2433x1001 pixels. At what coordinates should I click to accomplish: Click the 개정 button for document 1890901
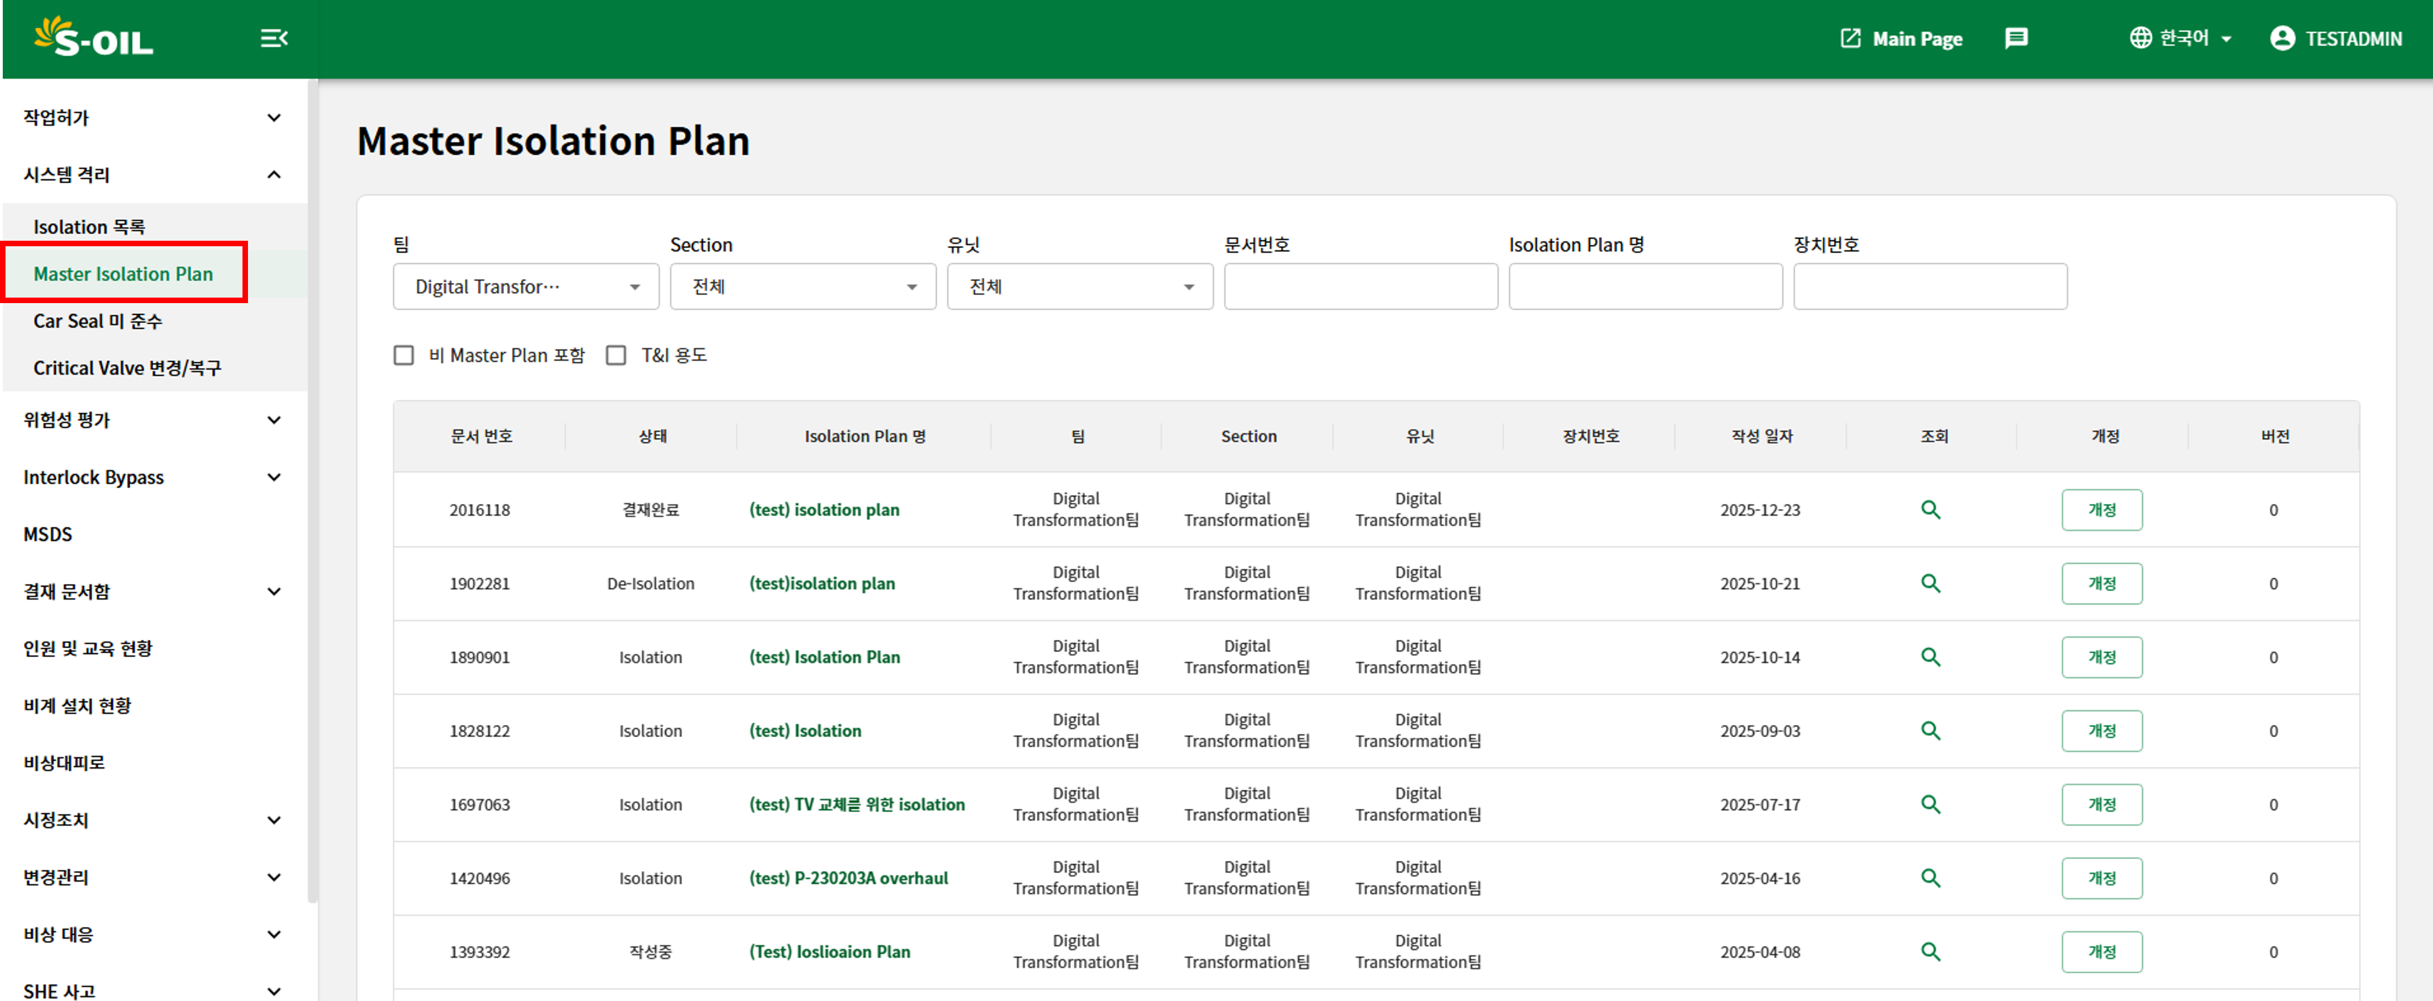click(2102, 657)
